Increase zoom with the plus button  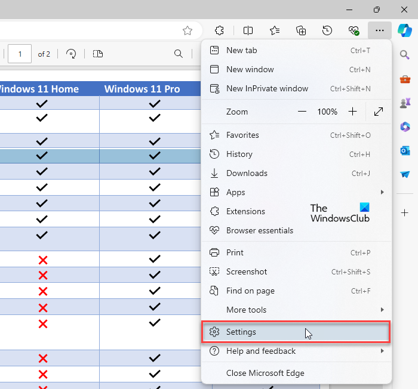coord(352,112)
